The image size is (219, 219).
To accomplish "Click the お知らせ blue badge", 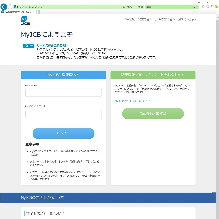I will click(28, 46).
